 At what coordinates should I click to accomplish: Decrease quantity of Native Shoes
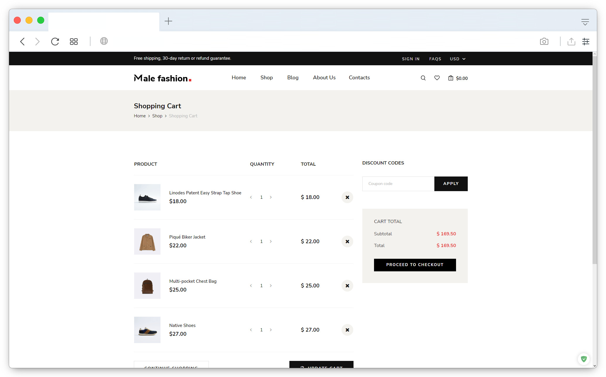pyautogui.click(x=251, y=330)
